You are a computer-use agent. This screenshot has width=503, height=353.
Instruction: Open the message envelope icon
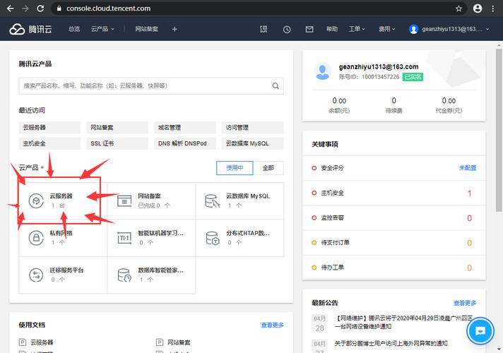coord(309,30)
